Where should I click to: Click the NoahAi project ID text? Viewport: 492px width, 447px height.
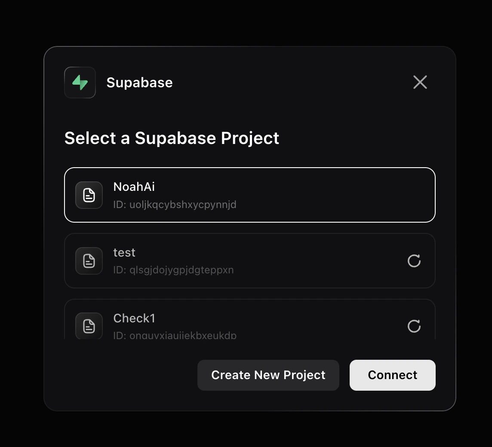click(x=175, y=205)
